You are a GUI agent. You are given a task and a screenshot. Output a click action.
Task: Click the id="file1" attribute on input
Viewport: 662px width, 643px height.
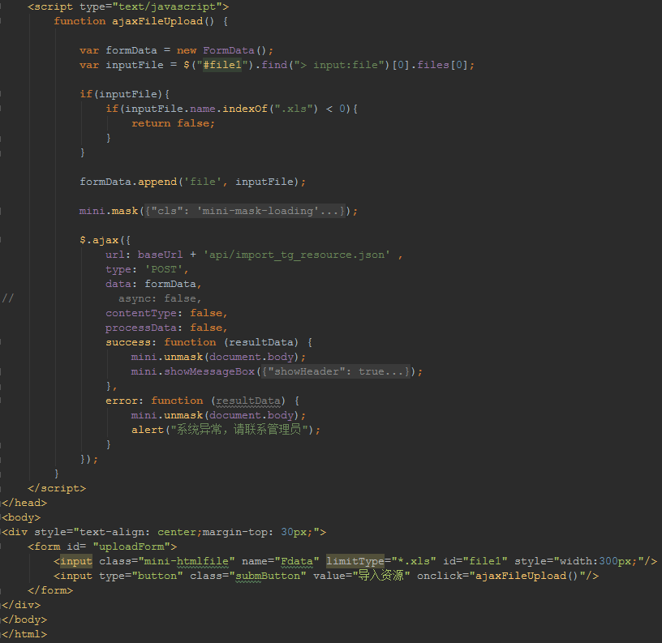click(x=475, y=561)
